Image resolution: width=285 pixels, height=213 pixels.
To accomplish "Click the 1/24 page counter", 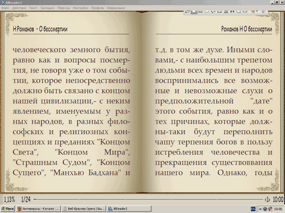I will (26, 199).
